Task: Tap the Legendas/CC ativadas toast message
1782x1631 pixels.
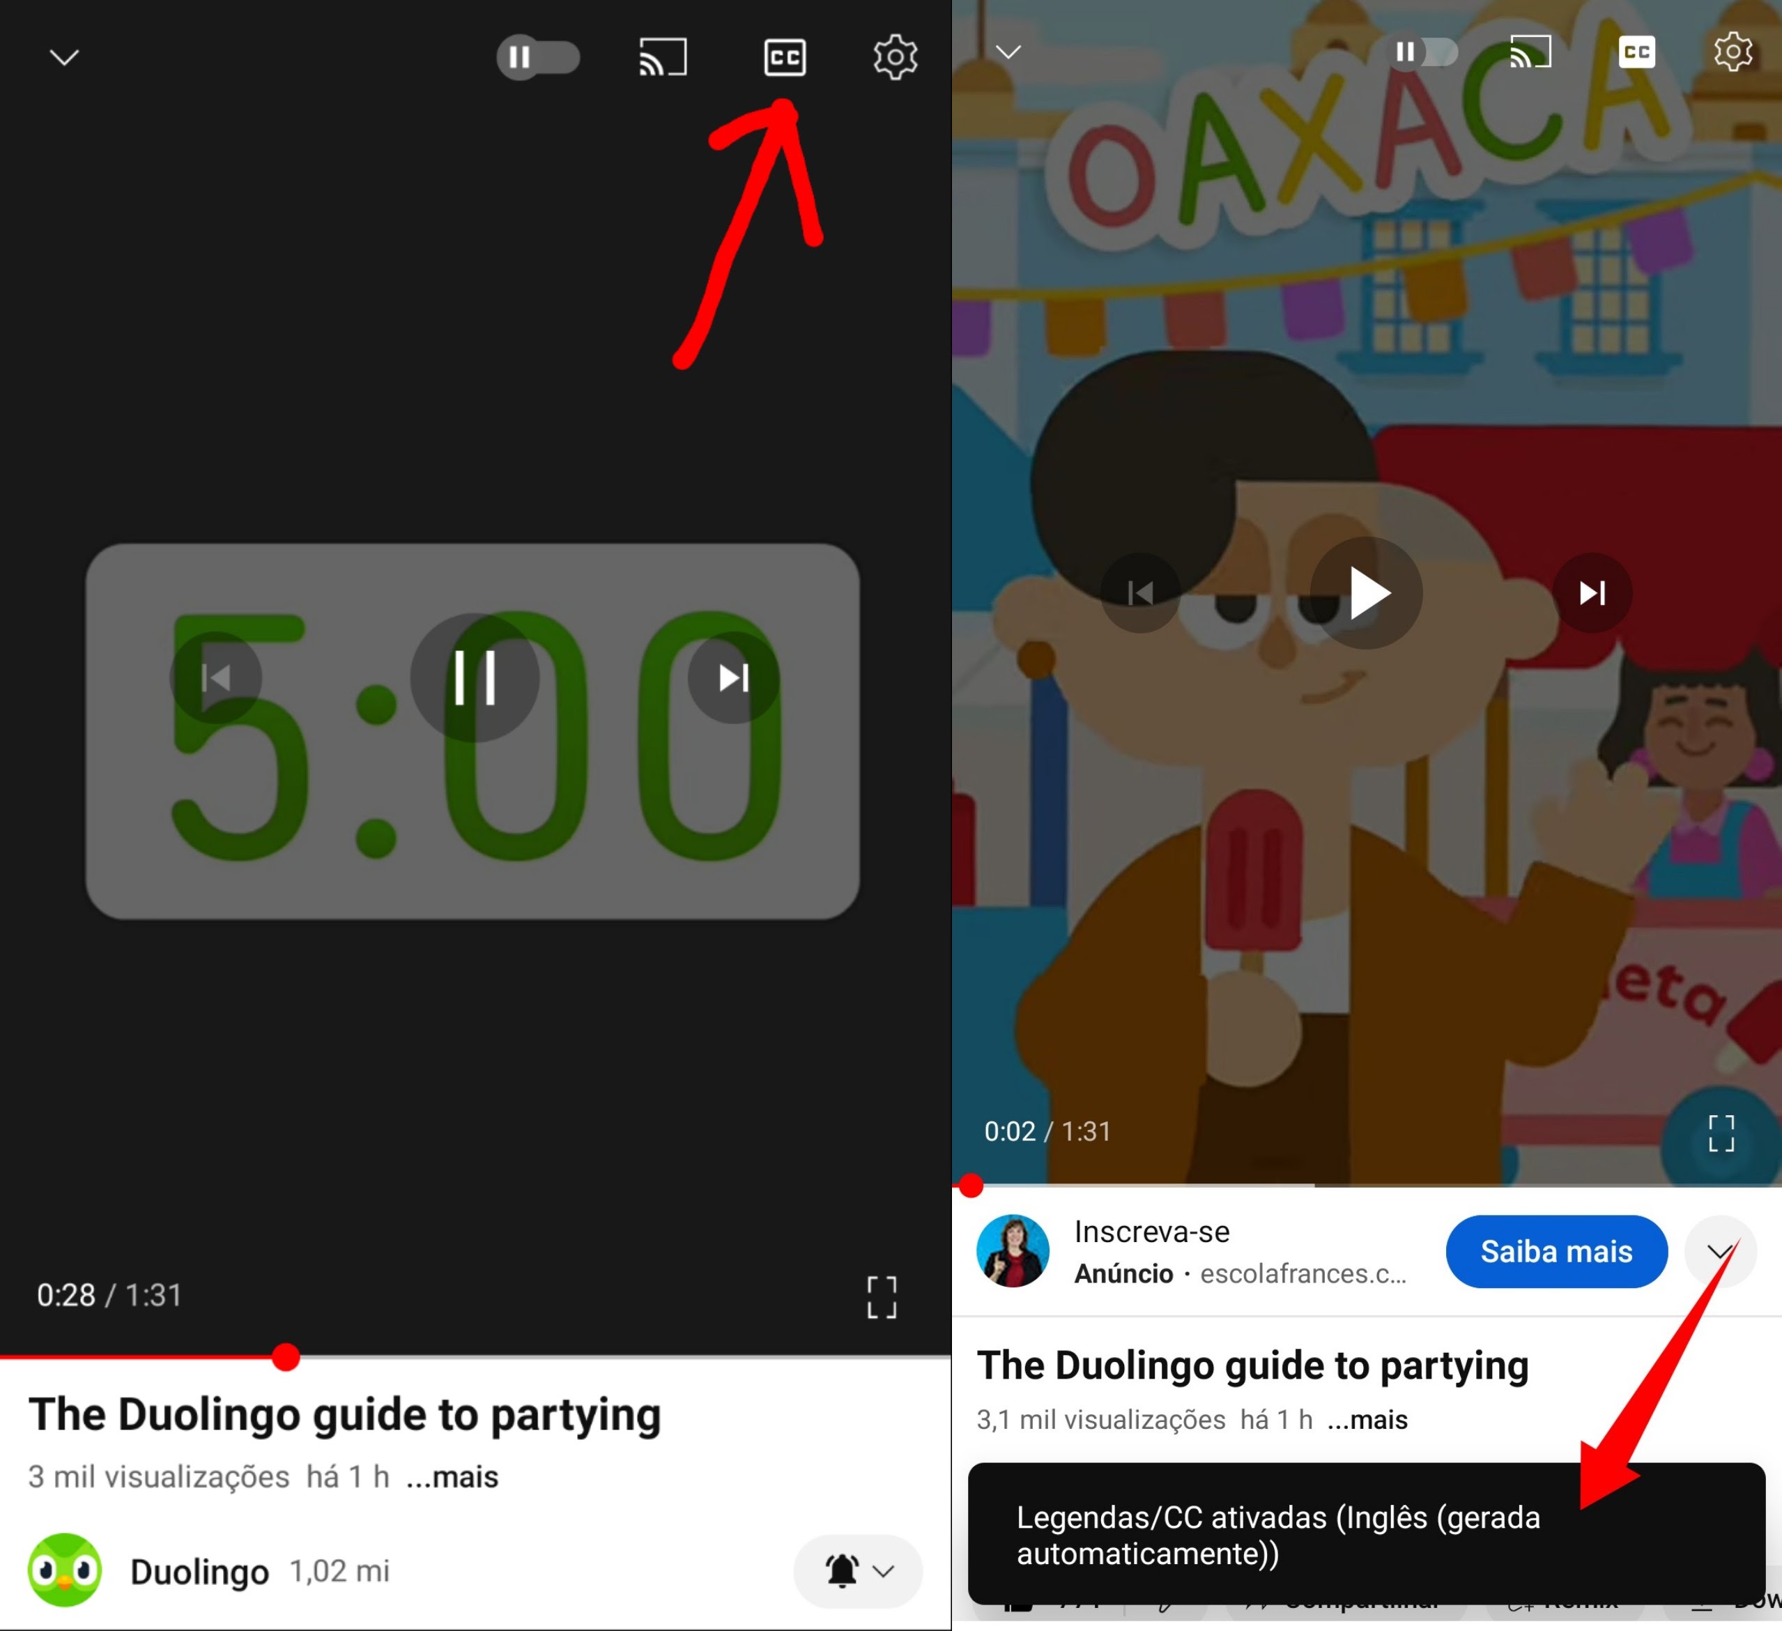Action: [x=1367, y=1533]
